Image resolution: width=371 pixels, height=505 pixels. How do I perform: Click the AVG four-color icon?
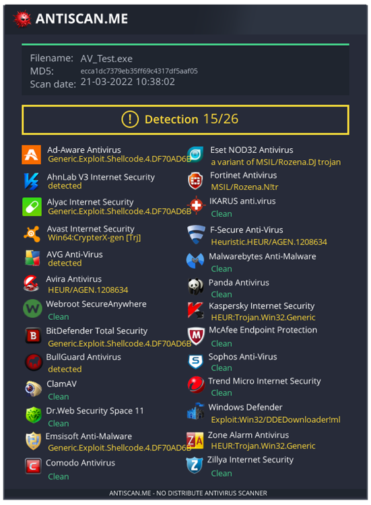pyautogui.click(x=32, y=258)
